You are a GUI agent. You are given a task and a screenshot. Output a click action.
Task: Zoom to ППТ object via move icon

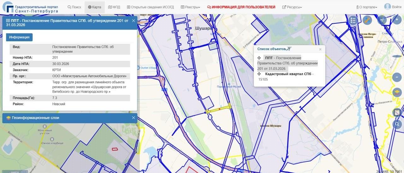[259, 58]
